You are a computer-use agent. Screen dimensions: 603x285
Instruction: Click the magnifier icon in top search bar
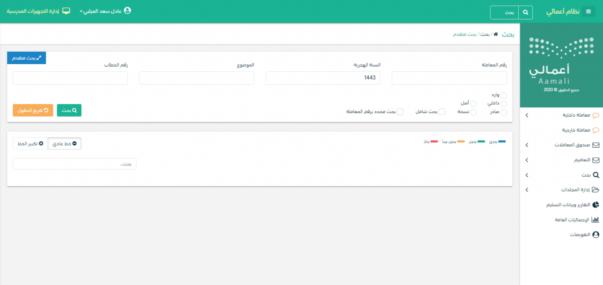525,12
